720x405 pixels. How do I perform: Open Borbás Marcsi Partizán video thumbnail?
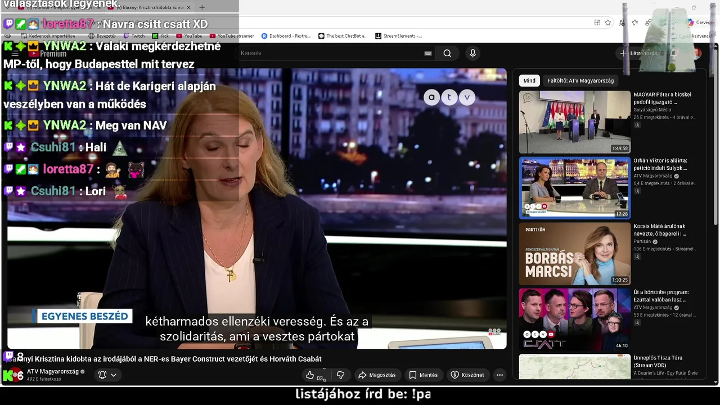tap(575, 254)
